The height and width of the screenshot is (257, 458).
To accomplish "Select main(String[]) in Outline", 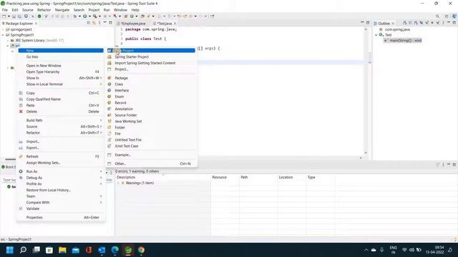I will [405, 41].
